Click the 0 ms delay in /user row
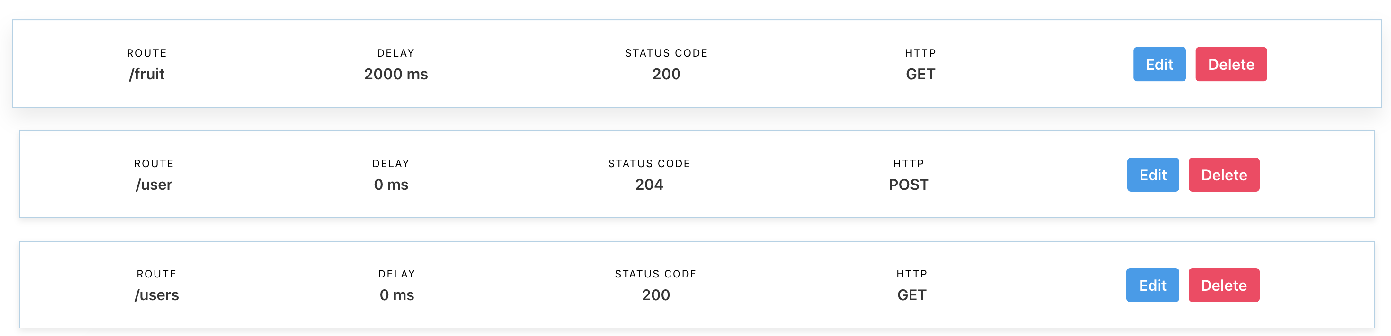Viewport: 1391px width, 336px height. point(391,185)
